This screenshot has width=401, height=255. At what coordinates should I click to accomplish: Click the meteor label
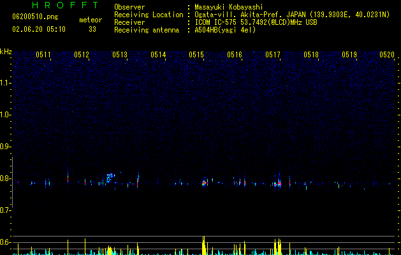click(x=91, y=20)
